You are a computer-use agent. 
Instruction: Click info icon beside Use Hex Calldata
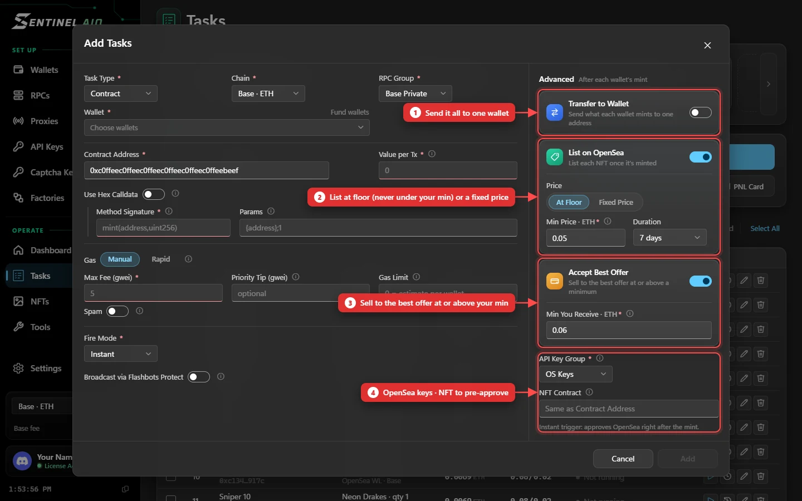(x=175, y=194)
